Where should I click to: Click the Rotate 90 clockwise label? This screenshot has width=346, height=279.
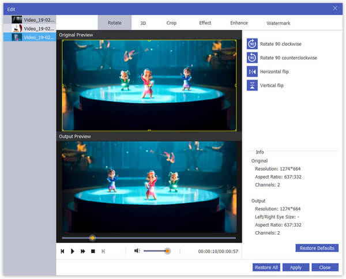280,44
